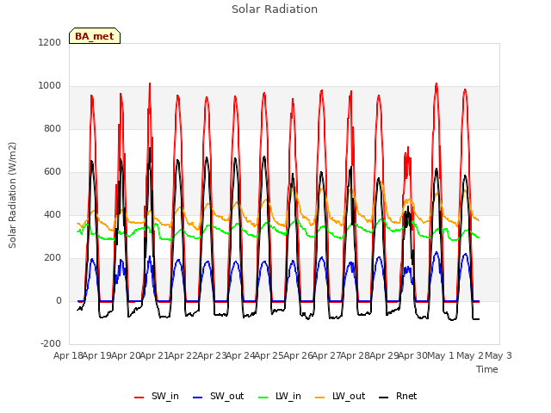Click the Apr 28 x-axis tick label
The width and height of the screenshot is (551, 413).
(355, 355)
